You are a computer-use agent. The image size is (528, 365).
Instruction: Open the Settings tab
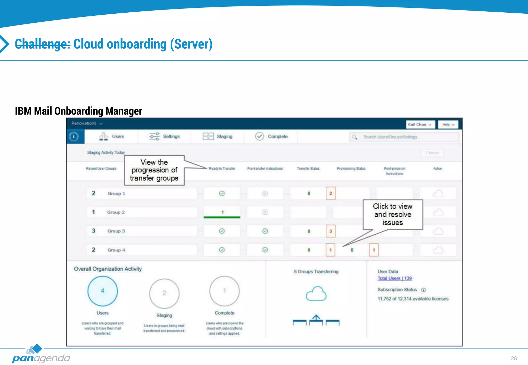(x=164, y=136)
